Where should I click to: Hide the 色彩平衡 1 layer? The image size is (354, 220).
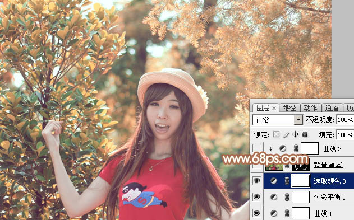click(x=257, y=197)
